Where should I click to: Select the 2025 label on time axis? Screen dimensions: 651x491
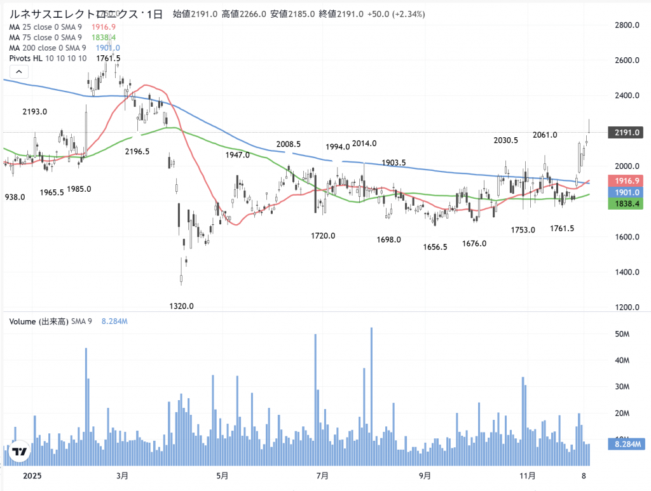pos(33,475)
